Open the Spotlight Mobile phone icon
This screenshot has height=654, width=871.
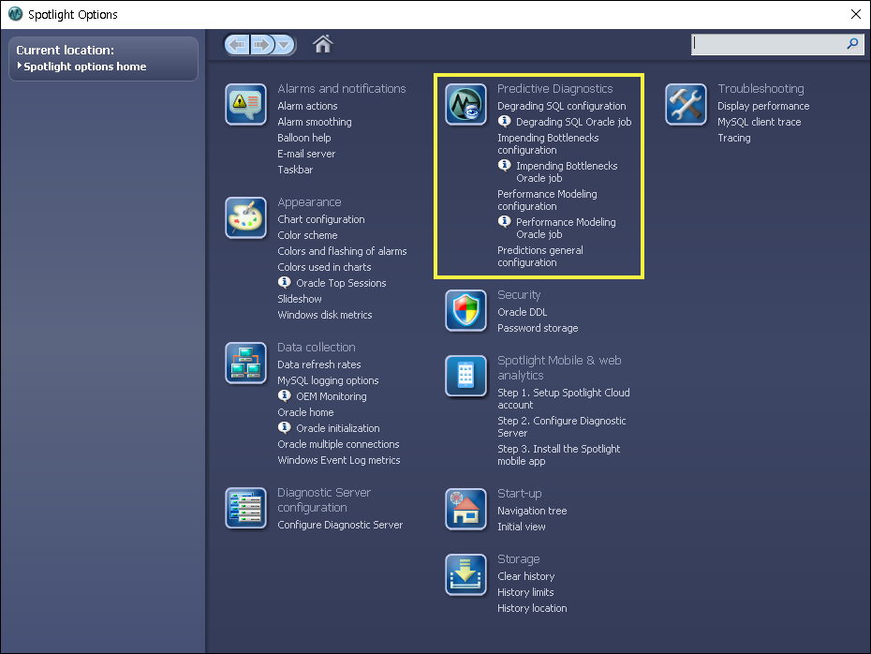click(465, 376)
